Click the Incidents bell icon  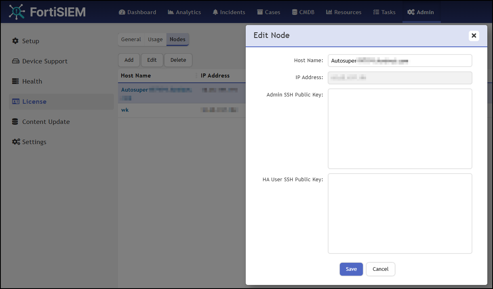(215, 12)
